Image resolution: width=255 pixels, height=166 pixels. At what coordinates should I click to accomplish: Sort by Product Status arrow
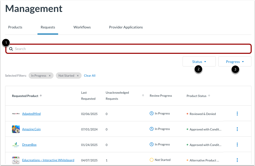coord(209,96)
